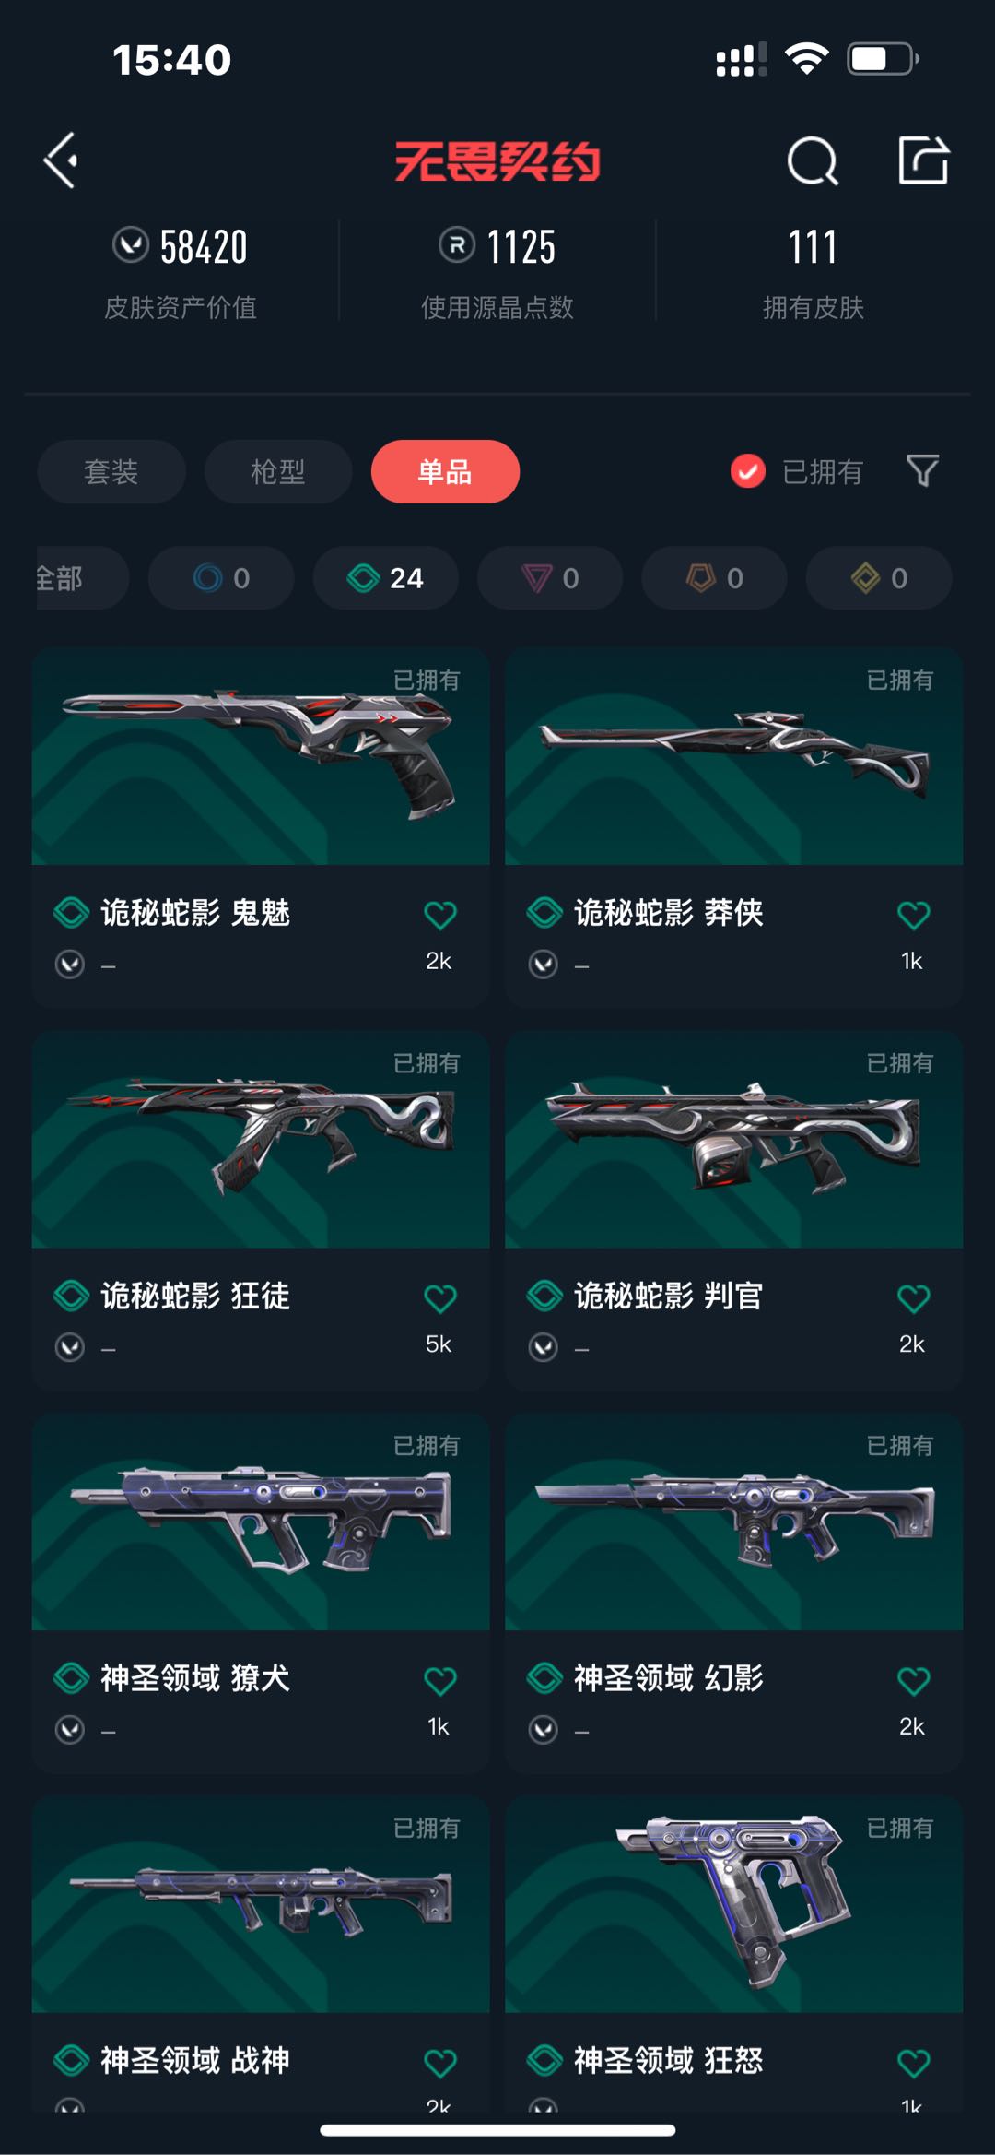Tap the back arrow icon
The image size is (995, 2155).
coord(61,161)
